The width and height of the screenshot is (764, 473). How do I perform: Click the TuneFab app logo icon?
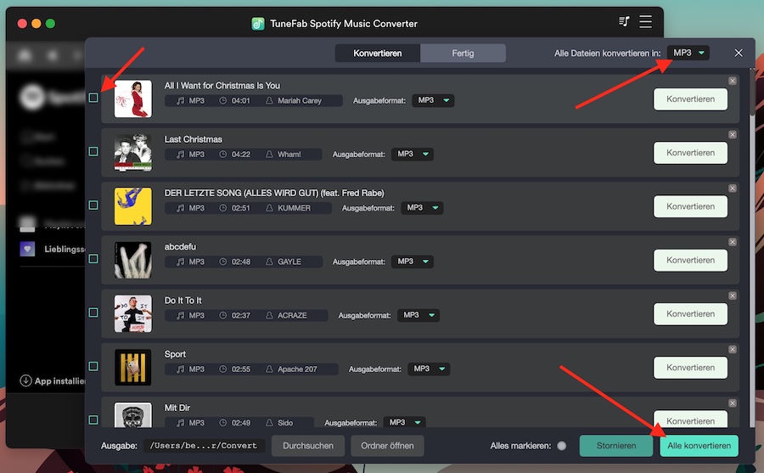coord(258,24)
